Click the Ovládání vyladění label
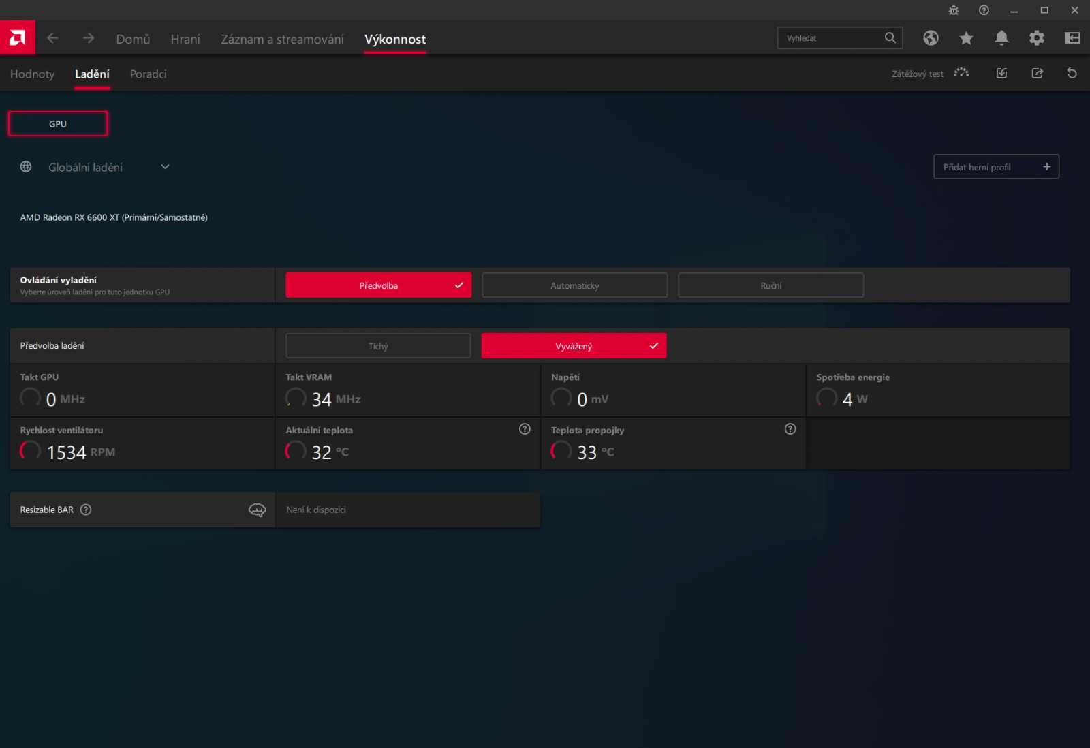Image resolution: width=1090 pixels, height=748 pixels. (x=58, y=280)
